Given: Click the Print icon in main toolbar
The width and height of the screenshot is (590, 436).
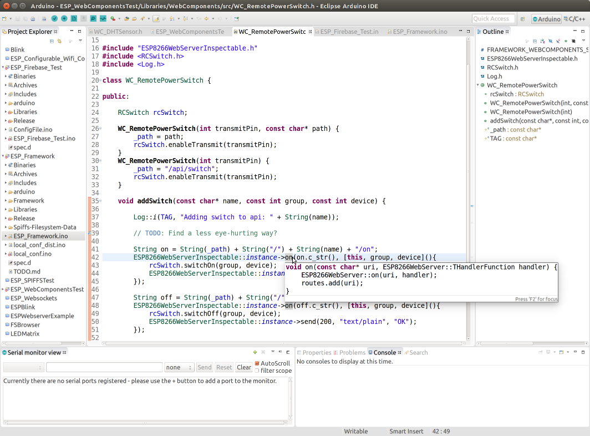Looking at the screenshot, I should 33,19.
